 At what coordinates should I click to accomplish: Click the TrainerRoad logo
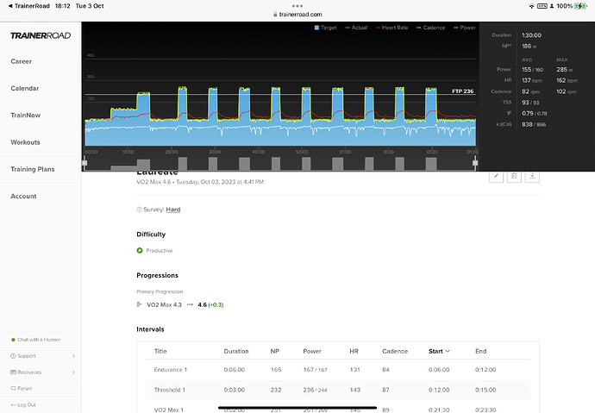pyautogui.click(x=41, y=35)
